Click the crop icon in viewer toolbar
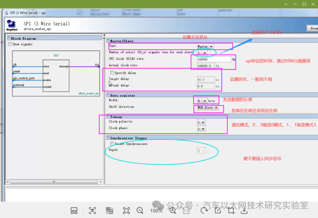 (231, 211)
